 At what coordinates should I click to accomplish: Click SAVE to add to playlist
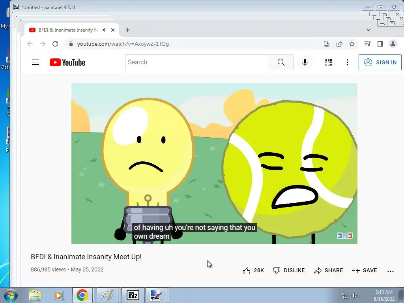pos(364,271)
